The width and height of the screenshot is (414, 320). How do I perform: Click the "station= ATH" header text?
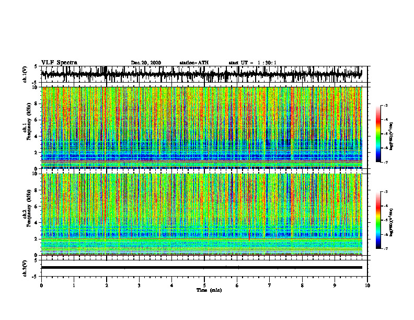tap(194, 63)
